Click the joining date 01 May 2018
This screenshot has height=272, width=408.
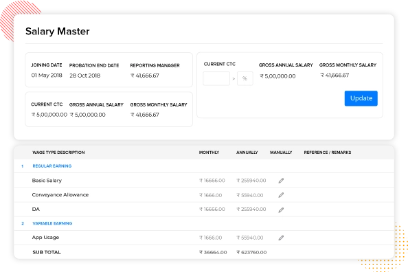click(47, 76)
